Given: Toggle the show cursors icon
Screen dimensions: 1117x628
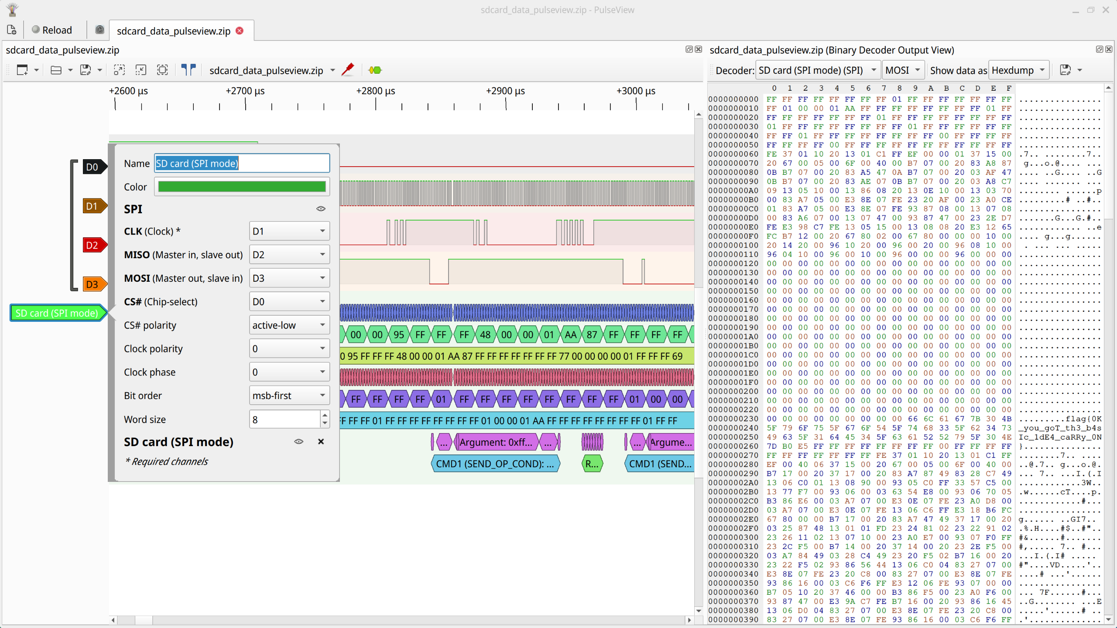Looking at the screenshot, I should [188, 70].
